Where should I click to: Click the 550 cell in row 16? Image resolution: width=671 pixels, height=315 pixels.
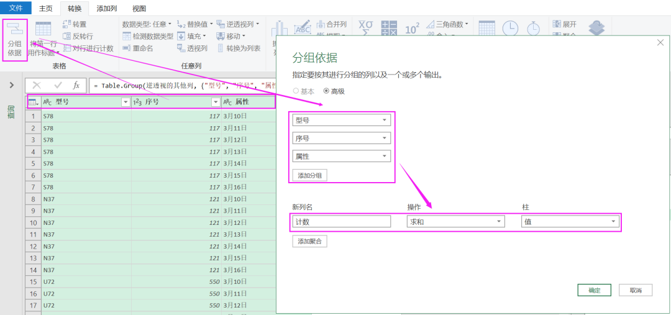click(176, 294)
